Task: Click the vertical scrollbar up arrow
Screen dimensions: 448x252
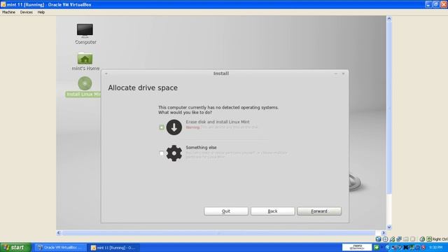Action: point(389,19)
